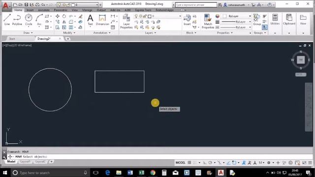
Task: Select the Line tool
Action: click(7, 20)
